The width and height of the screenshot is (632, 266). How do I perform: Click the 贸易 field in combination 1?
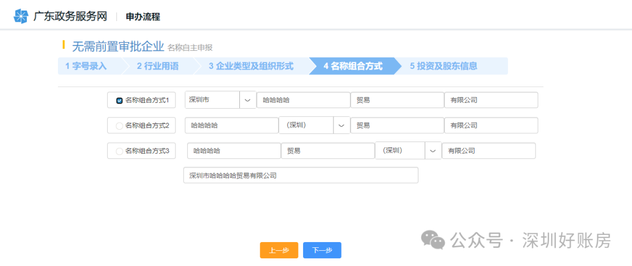397,100
